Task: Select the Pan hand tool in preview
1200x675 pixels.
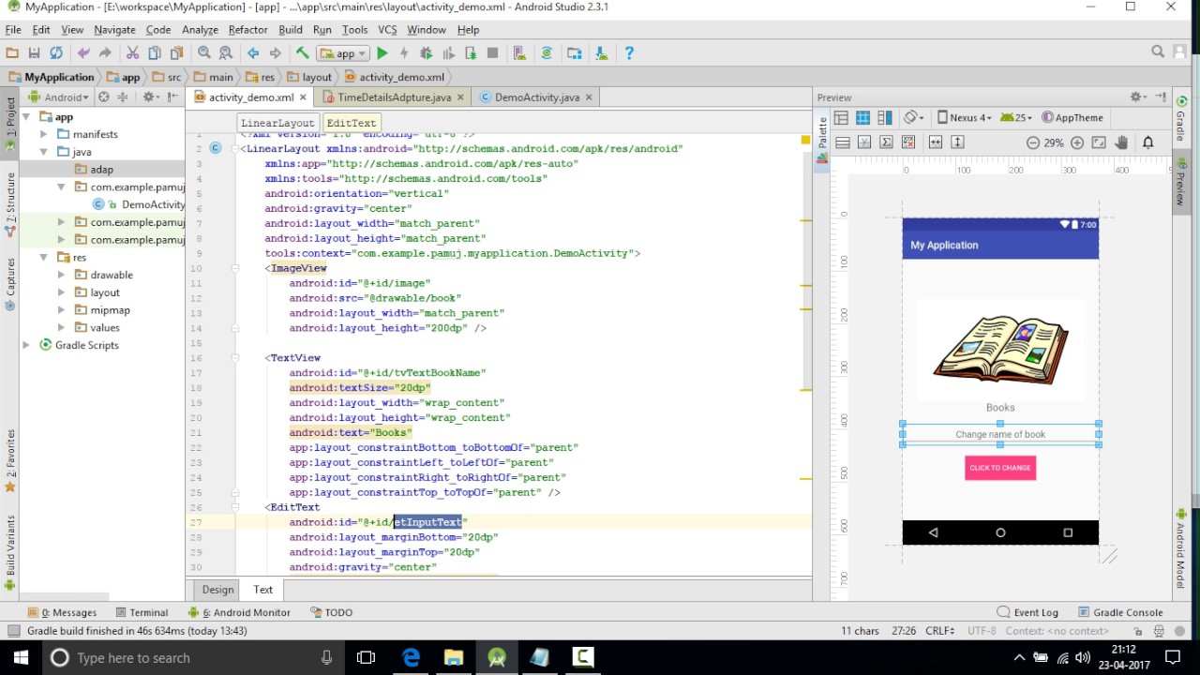Action: pos(1121,142)
